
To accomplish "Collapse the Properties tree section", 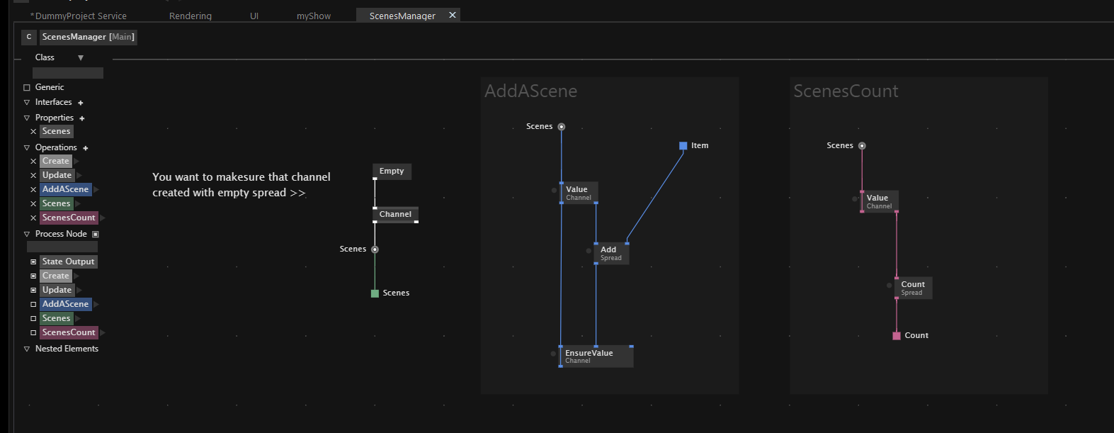I will [x=27, y=118].
